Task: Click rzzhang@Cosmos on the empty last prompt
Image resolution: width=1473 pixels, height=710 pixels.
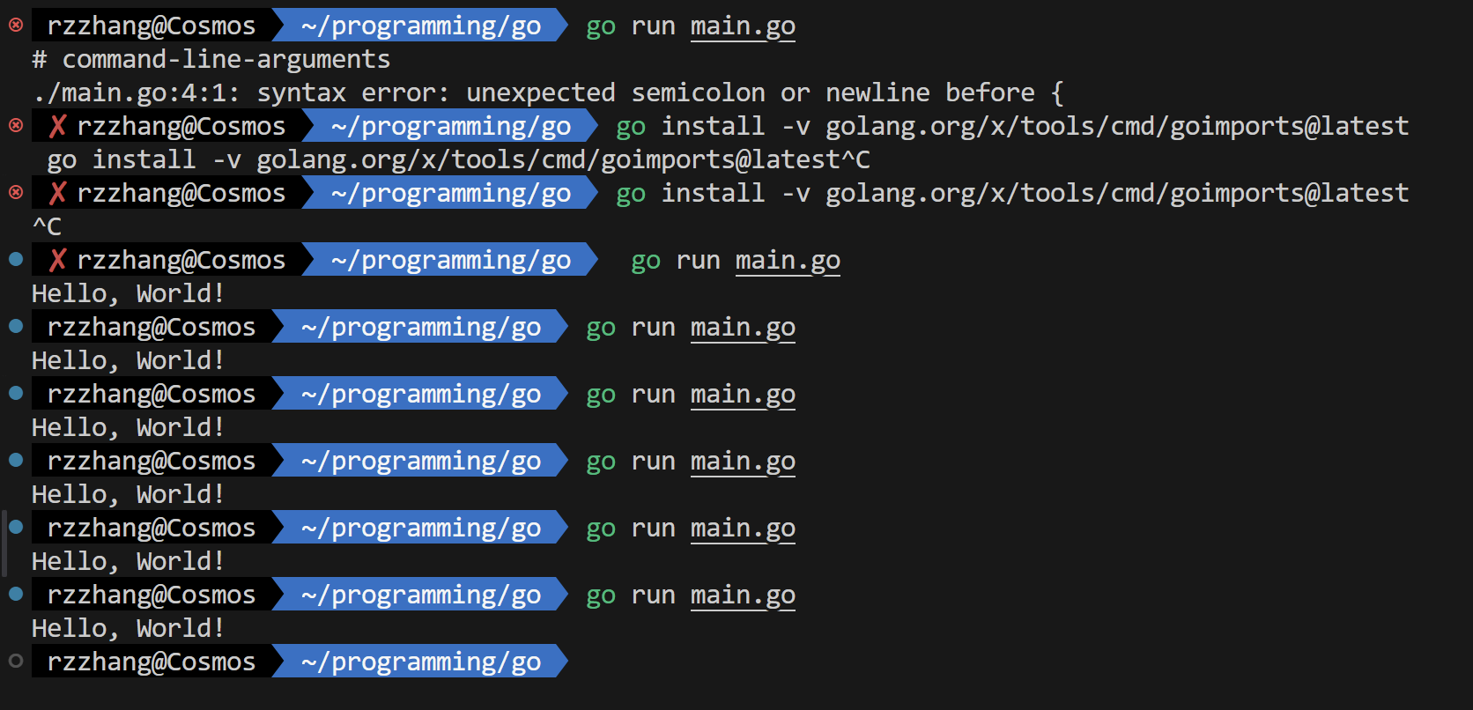Action: point(152,662)
